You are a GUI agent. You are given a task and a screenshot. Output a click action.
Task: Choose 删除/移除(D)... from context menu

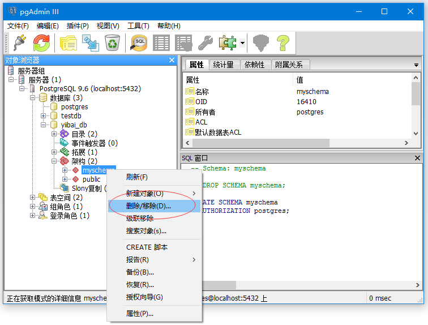(148, 206)
